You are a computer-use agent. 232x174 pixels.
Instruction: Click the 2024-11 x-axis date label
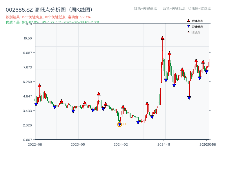pyautogui.click(x=164, y=144)
